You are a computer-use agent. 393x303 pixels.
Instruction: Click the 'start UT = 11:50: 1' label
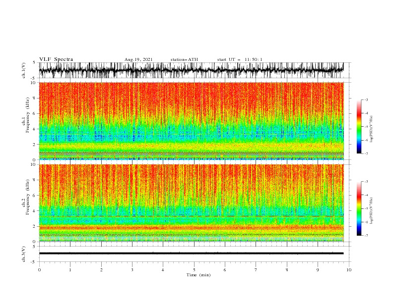(240, 59)
